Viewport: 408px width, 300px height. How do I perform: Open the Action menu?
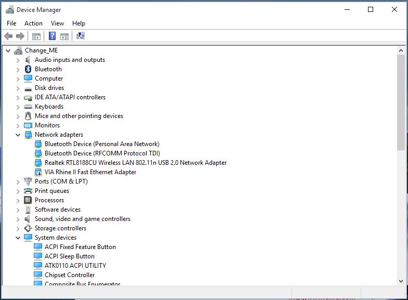pos(33,23)
